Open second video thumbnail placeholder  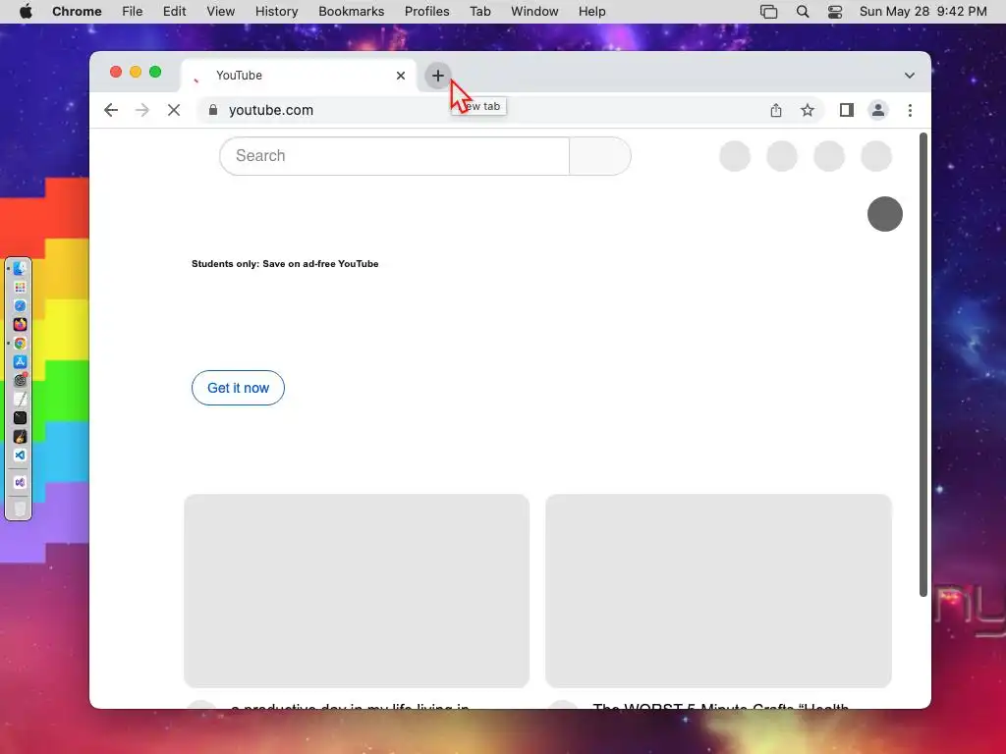click(x=718, y=590)
